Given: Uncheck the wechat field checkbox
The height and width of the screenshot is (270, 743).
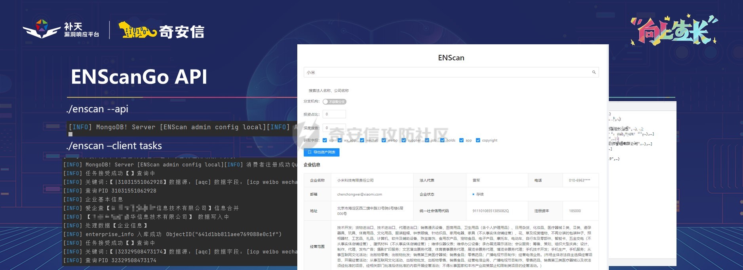Looking at the screenshot, I should click(x=362, y=140).
